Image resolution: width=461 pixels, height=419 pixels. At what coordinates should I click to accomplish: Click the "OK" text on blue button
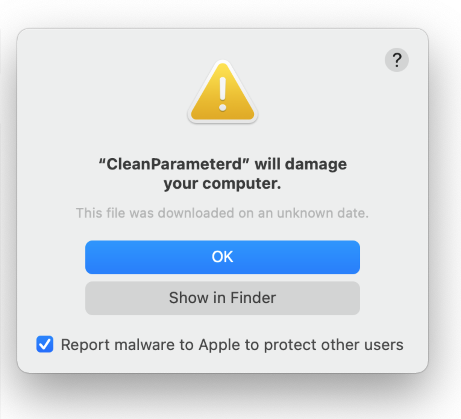click(222, 257)
